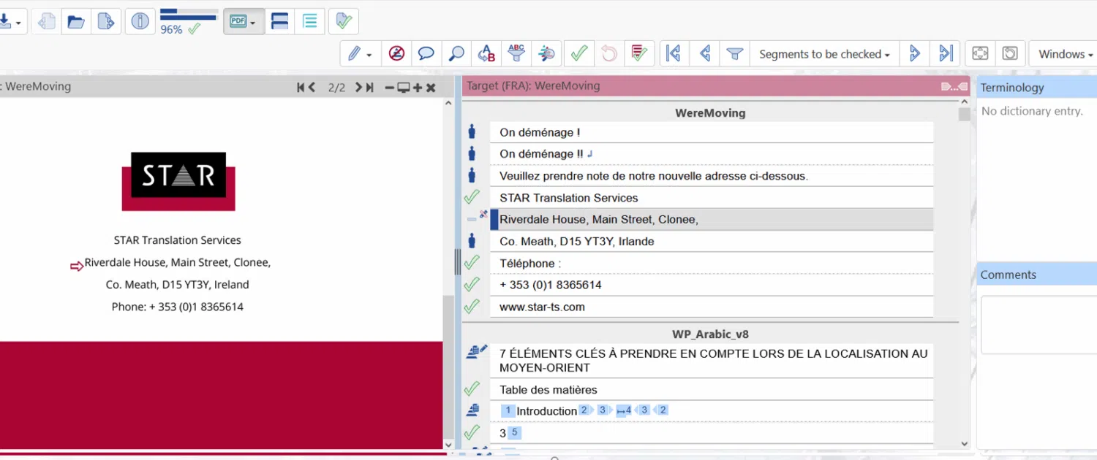Click tag icon on Target title bar
The height and width of the screenshot is (460, 1097).
tap(954, 86)
